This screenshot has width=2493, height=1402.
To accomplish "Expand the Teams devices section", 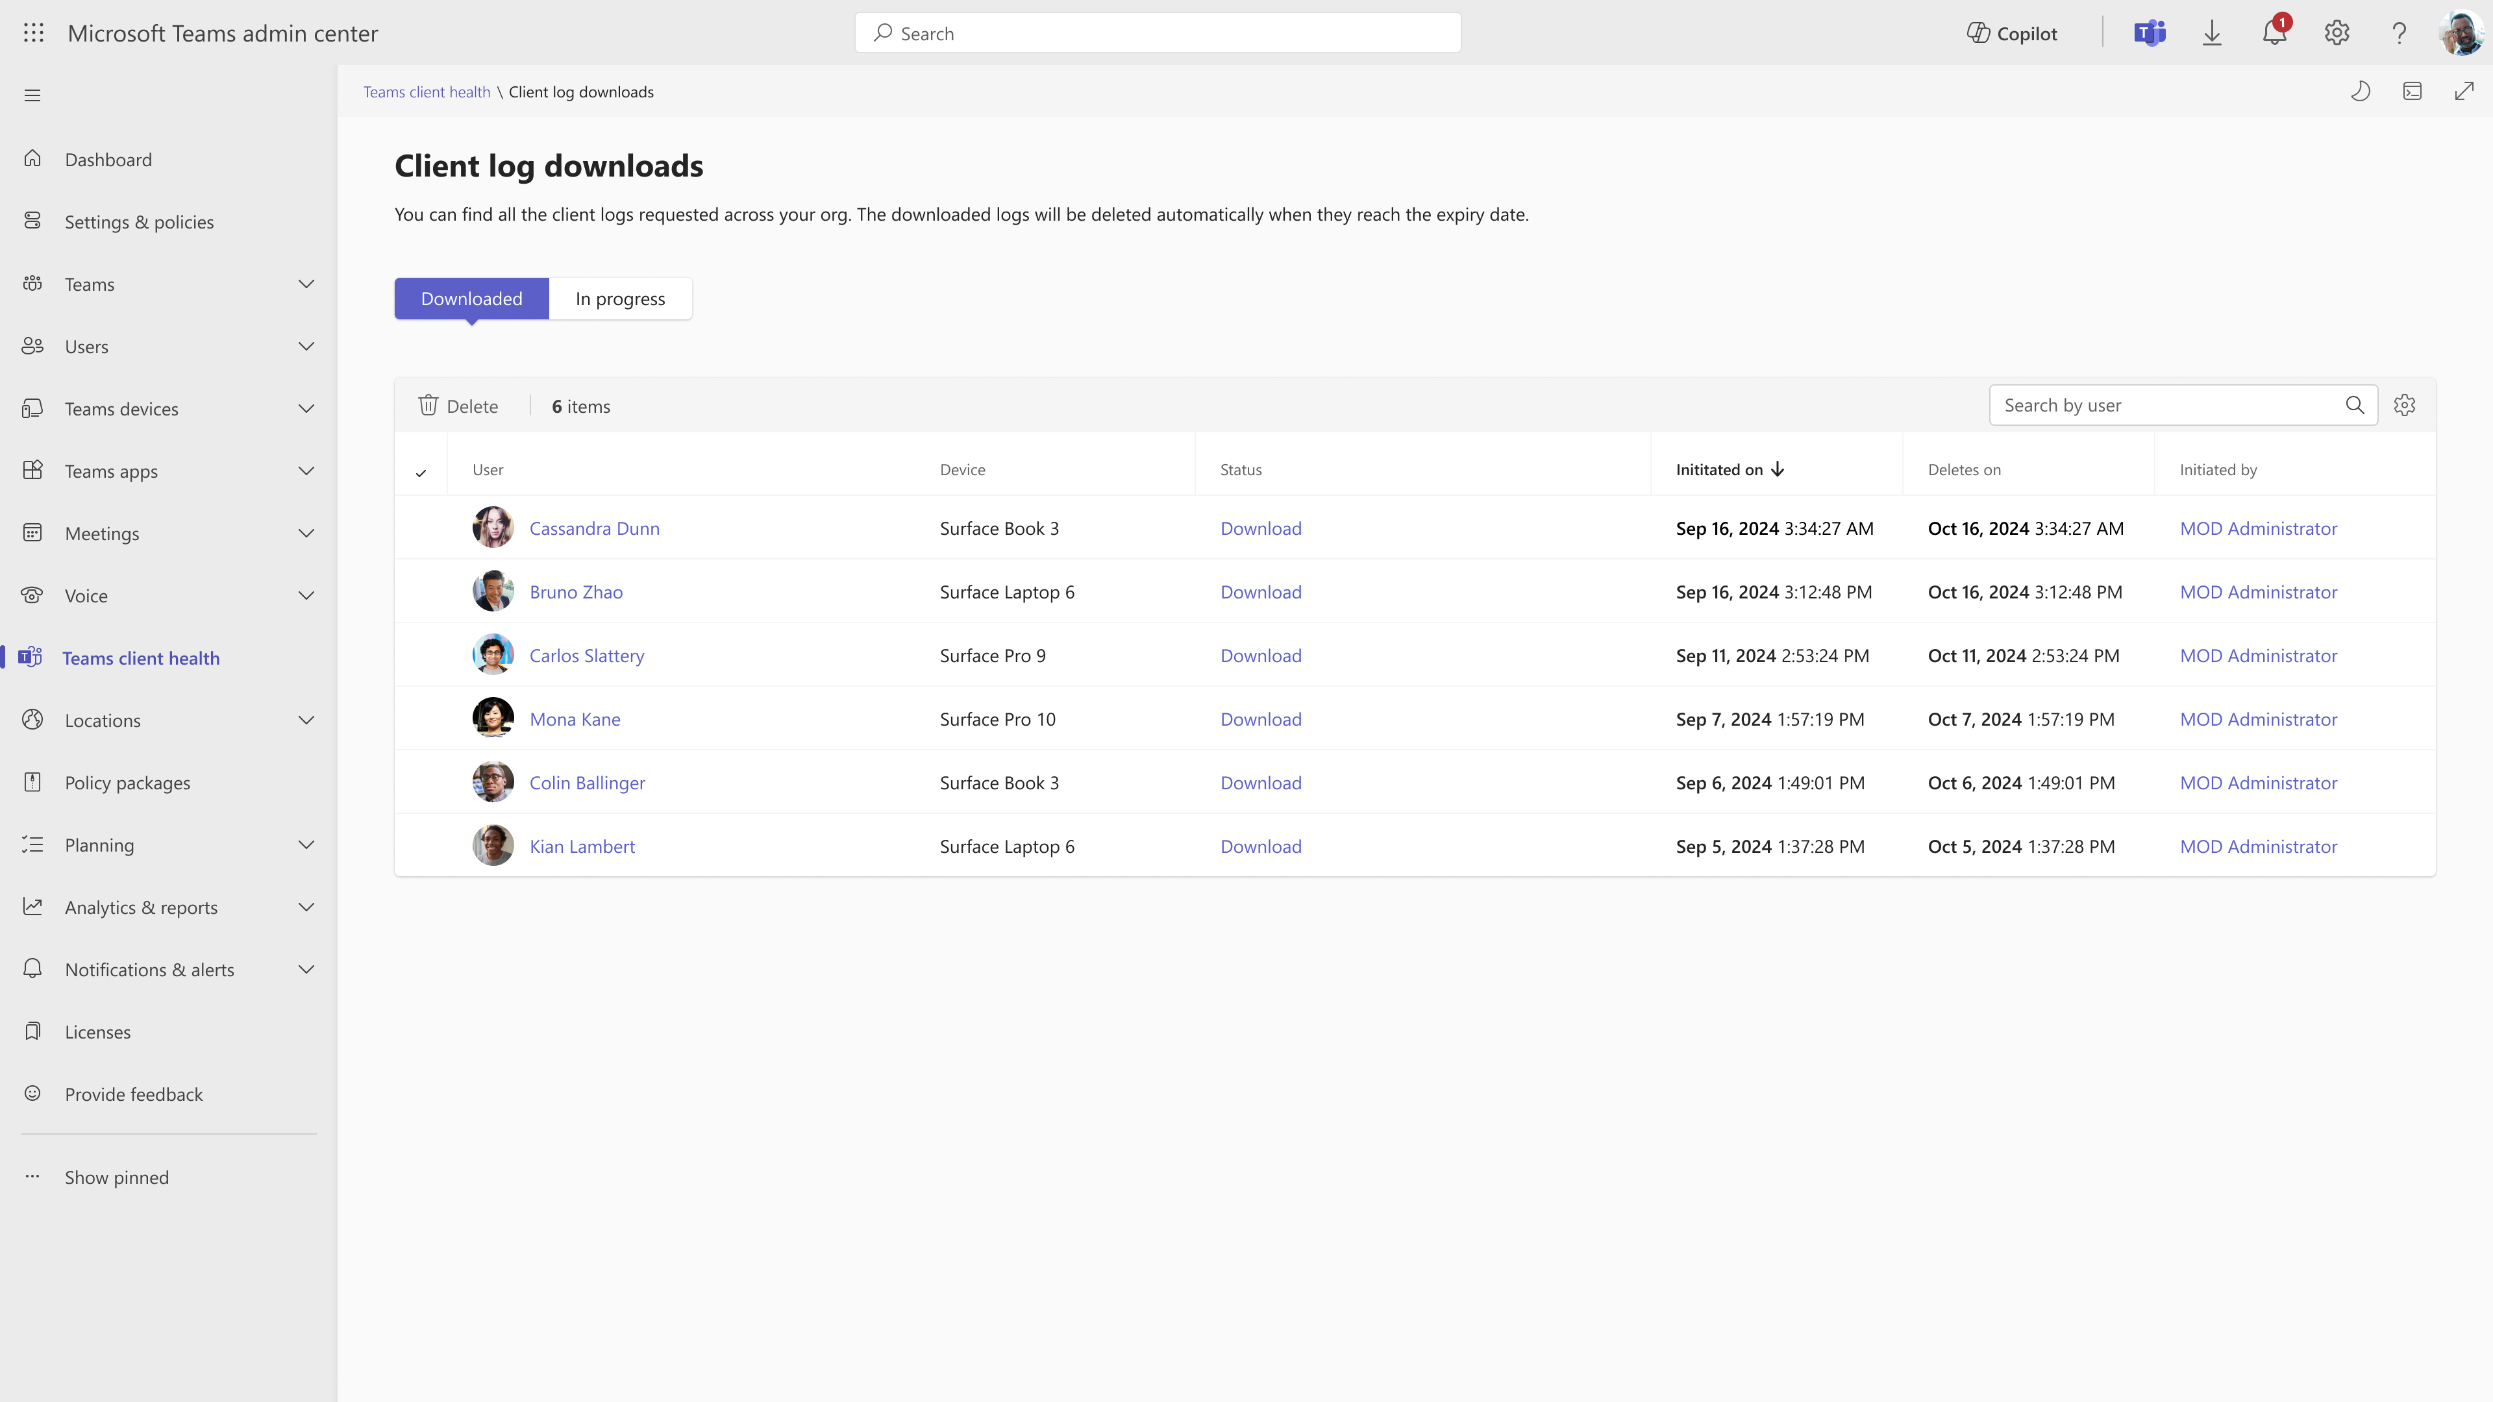I will (x=306, y=408).
